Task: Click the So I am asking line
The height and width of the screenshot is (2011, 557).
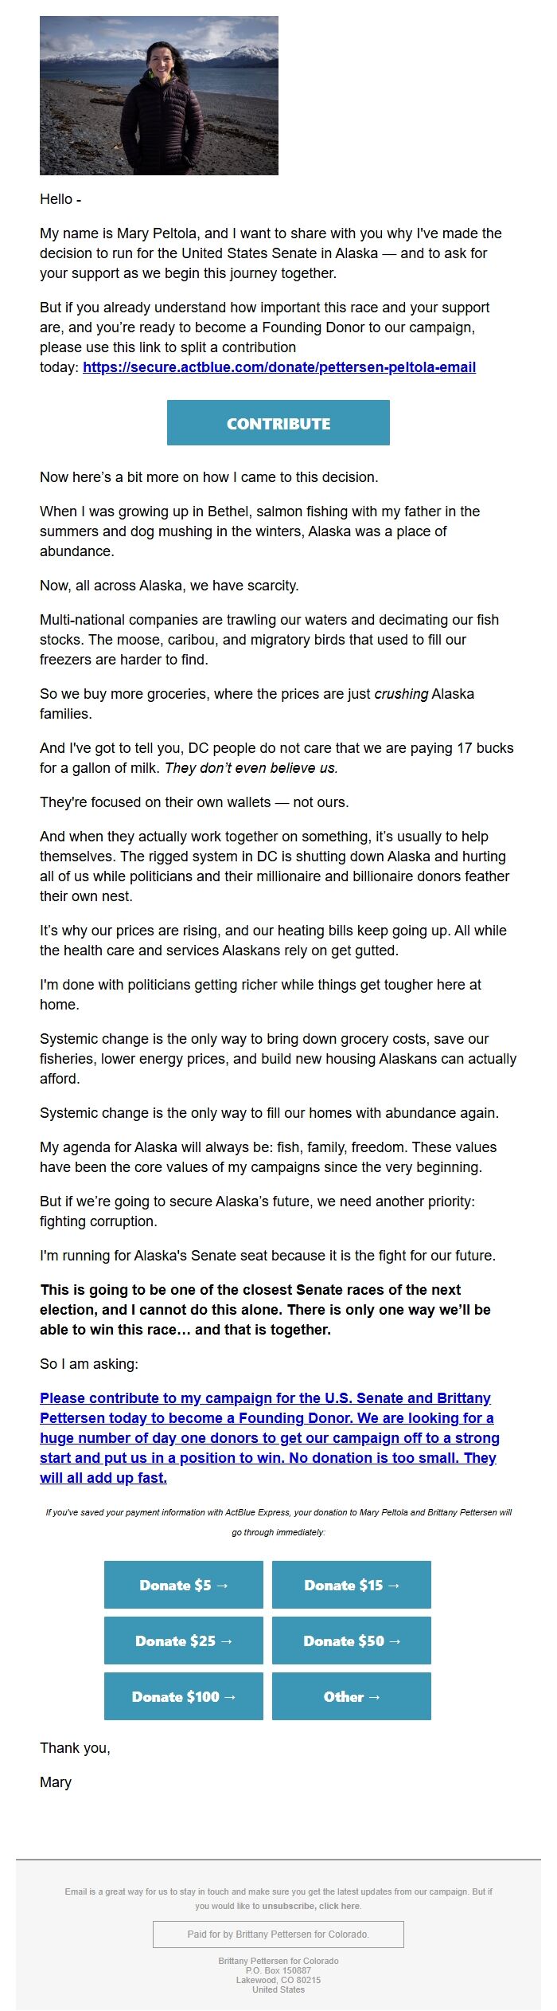Action: 89,1363
